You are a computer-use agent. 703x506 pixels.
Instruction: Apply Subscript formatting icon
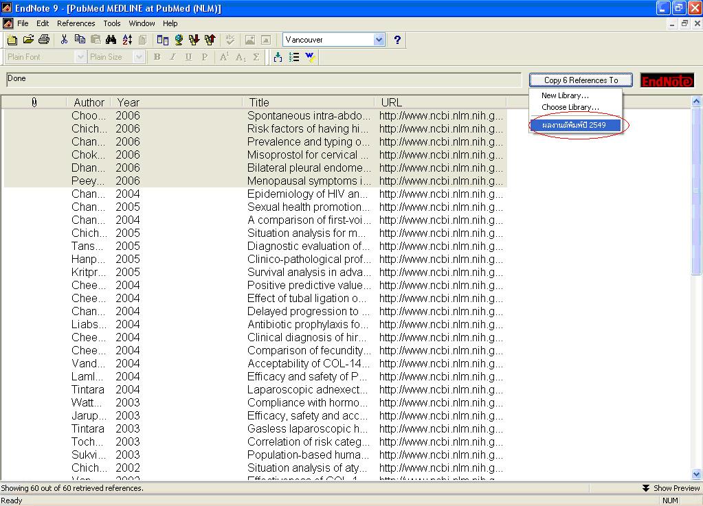[241, 57]
